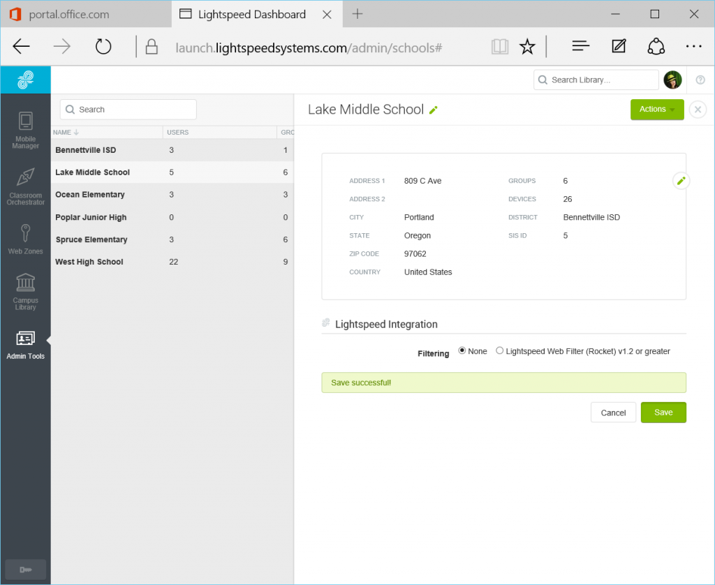Click the GROUPS label in details card
The height and width of the screenshot is (585, 715).
click(522, 181)
